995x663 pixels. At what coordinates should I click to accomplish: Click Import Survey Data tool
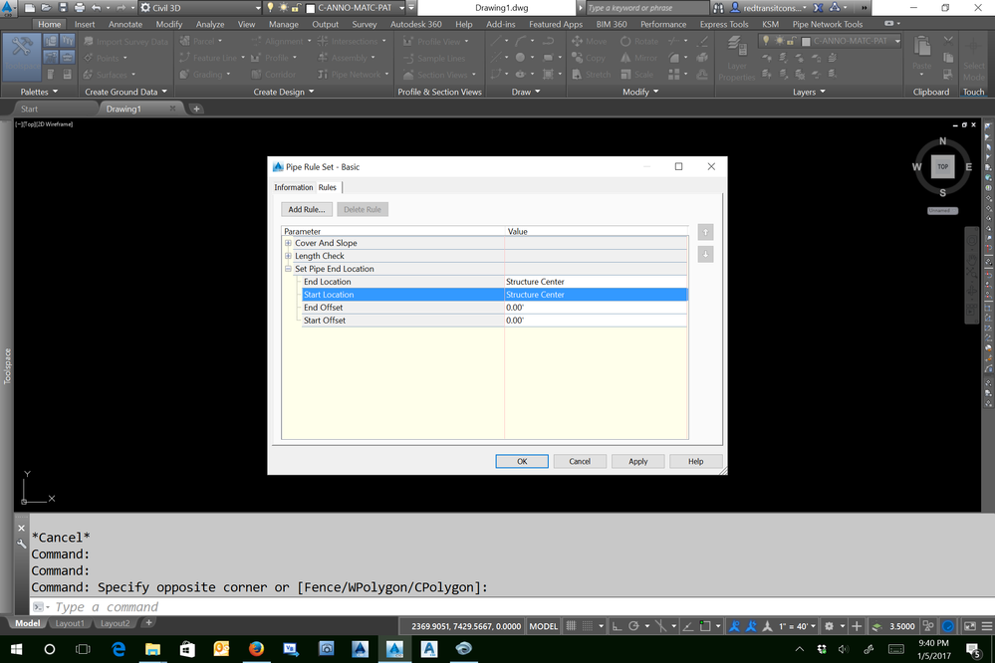click(125, 42)
